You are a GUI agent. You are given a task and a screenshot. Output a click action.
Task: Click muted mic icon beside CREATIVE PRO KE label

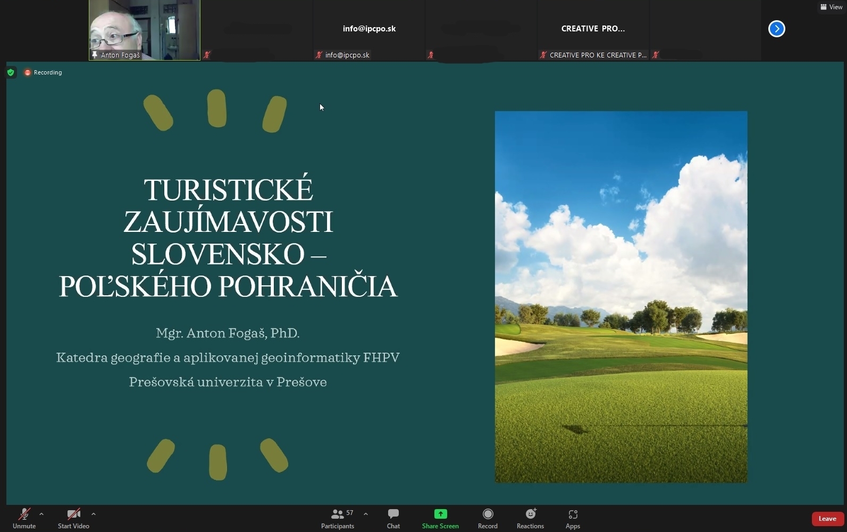tap(543, 55)
